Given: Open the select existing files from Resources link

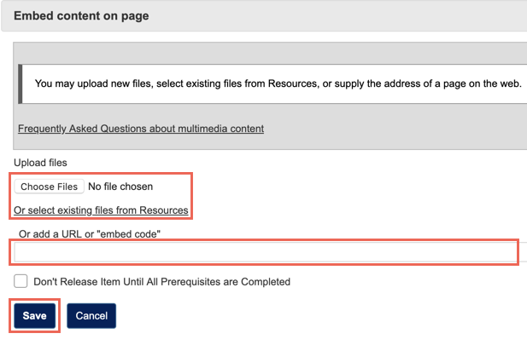Looking at the screenshot, I should coord(101,210).
